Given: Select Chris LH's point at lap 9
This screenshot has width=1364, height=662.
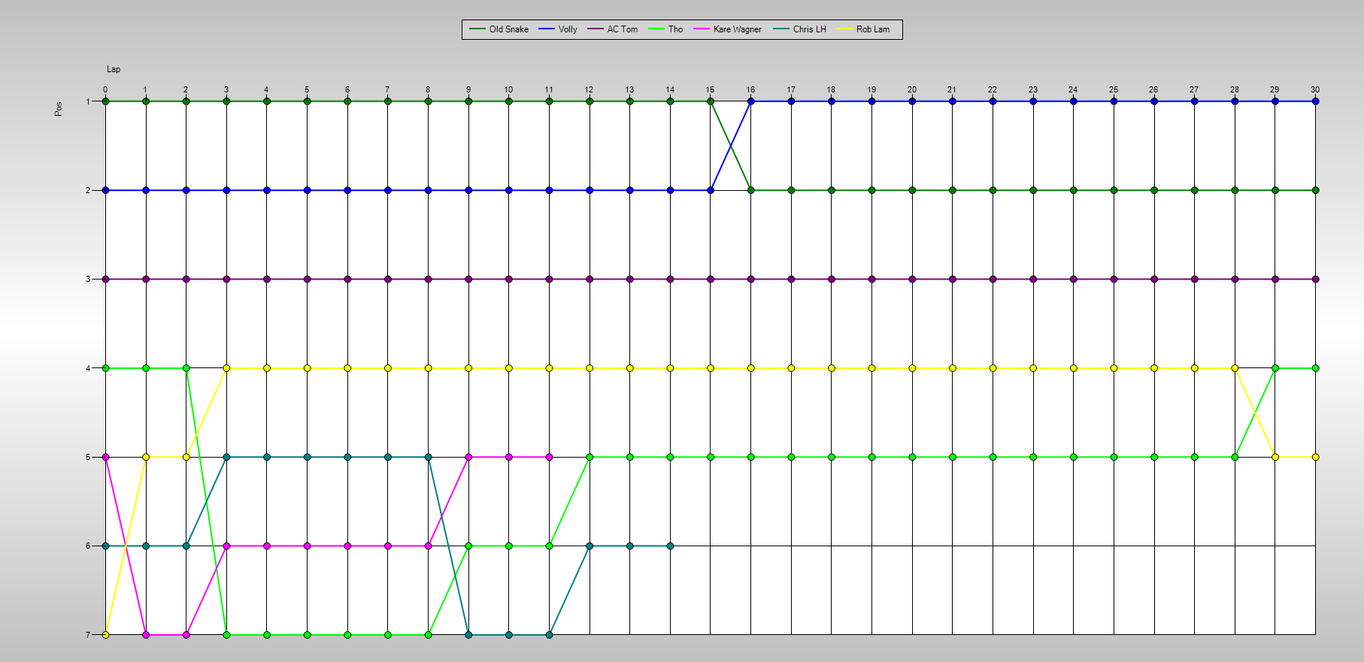Looking at the screenshot, I should tap(468, 635).
